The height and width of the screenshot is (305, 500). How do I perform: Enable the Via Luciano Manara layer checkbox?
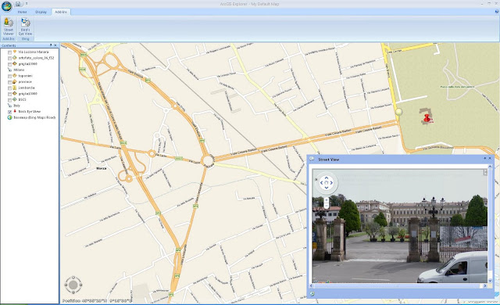pyautogui.click(x=9, y=52)
